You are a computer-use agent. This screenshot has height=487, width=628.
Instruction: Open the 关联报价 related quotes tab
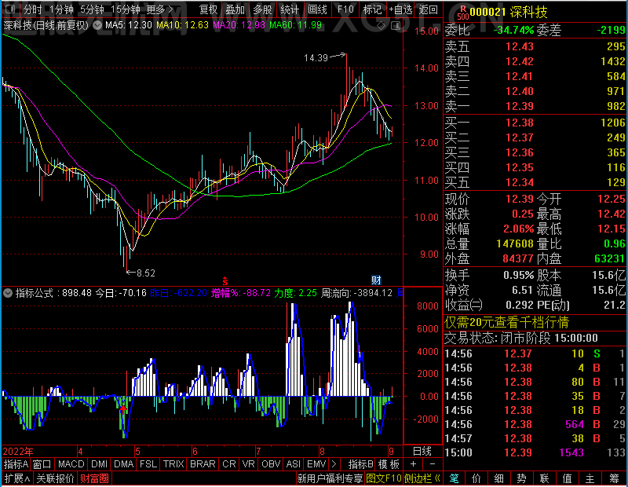[55, 478]
